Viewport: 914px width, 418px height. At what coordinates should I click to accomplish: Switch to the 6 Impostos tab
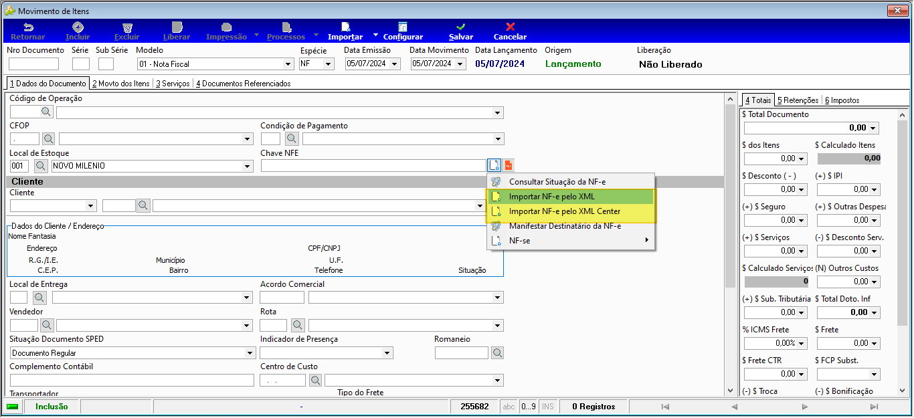(842, 100)
